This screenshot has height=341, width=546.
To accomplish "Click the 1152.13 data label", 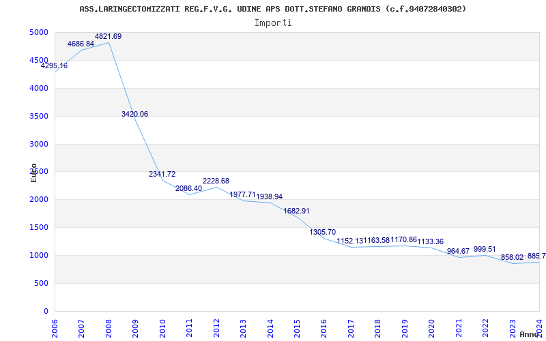I will [x=350, y=241].
